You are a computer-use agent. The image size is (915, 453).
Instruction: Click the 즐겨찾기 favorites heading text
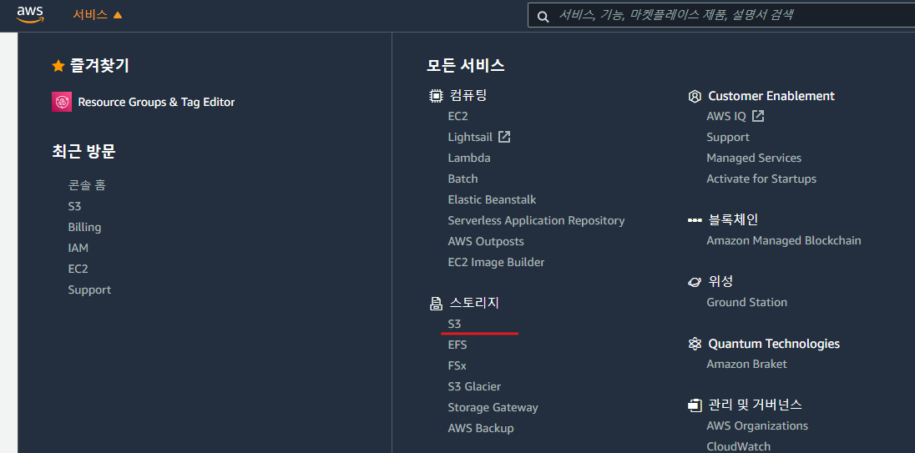pos(100,66)
